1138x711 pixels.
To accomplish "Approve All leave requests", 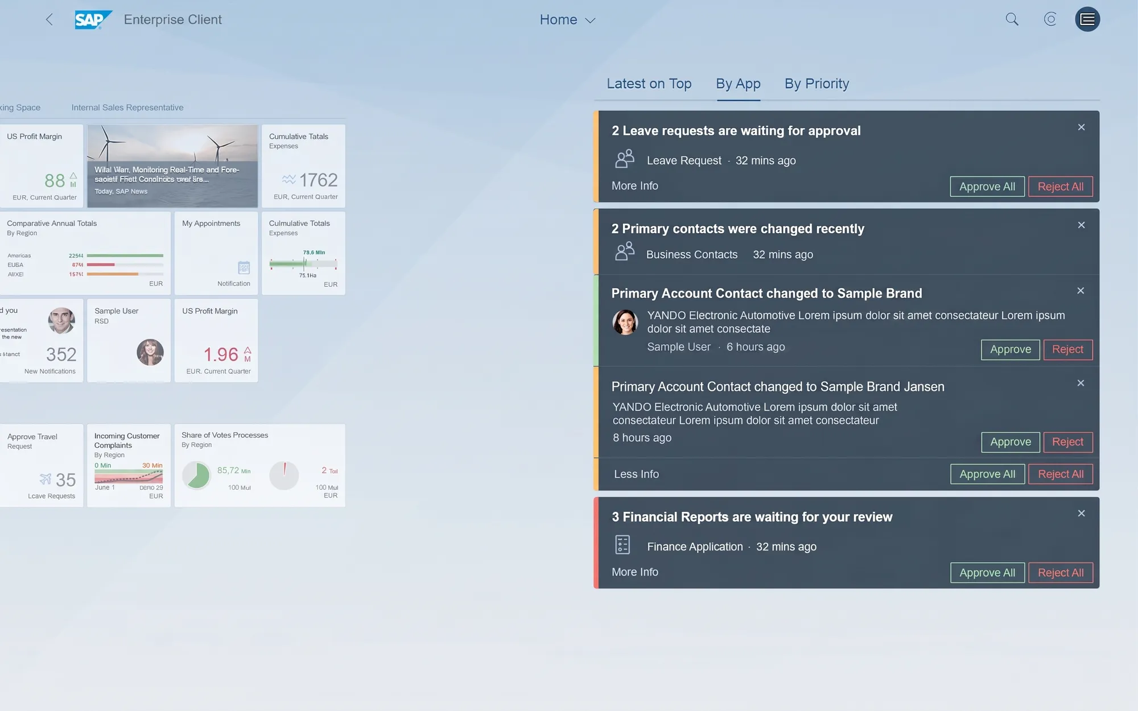I will pyautogui.click(x=987, y=187).
